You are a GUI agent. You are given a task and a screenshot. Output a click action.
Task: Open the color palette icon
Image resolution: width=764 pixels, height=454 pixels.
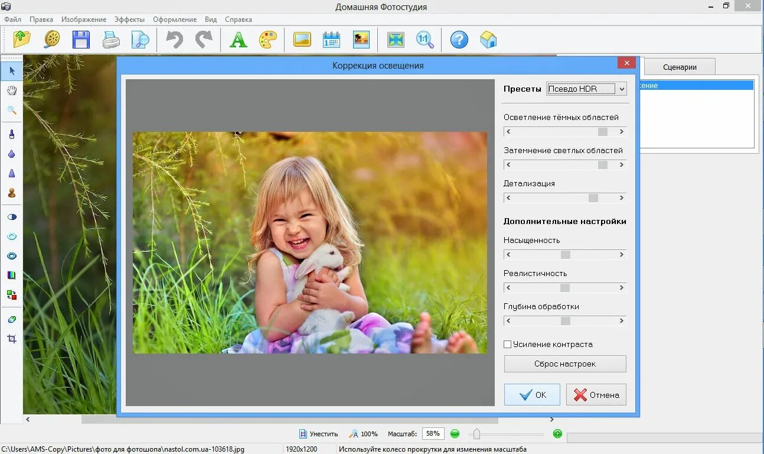pos(268,40)
